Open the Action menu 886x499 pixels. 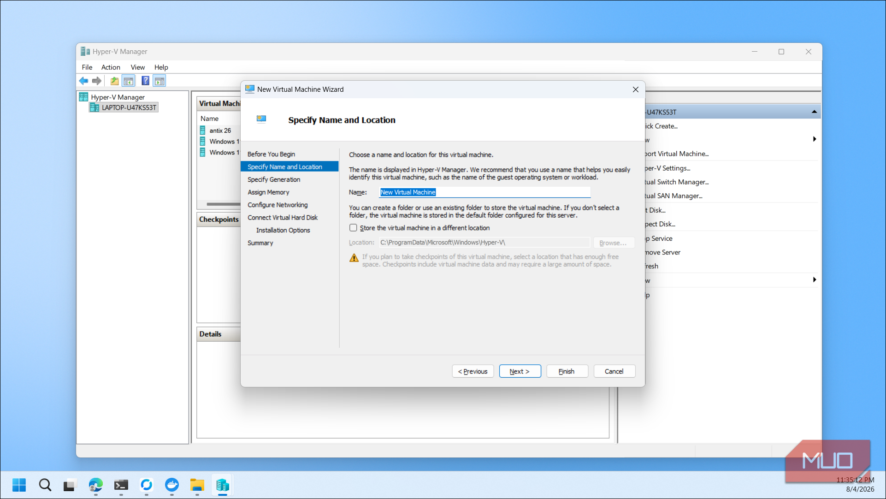point(111,67)
